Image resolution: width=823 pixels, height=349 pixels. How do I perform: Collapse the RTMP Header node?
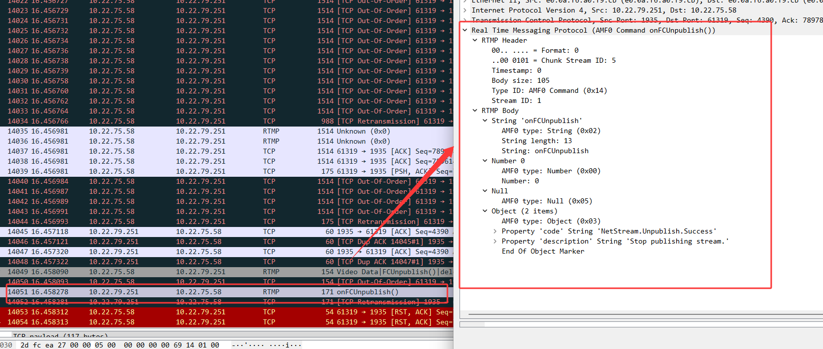pyautogui.click(x=475, y=40)
